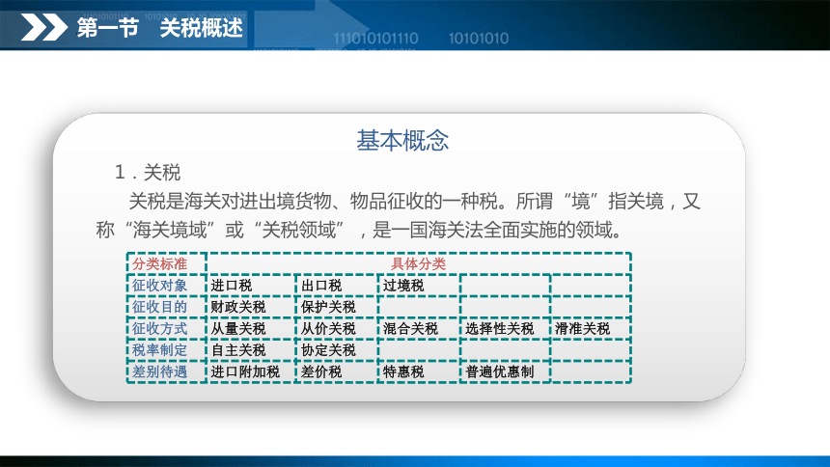This screenshot has height=467, width=830.
Task: Select the row label 征收对象
Action: point(159,286)
